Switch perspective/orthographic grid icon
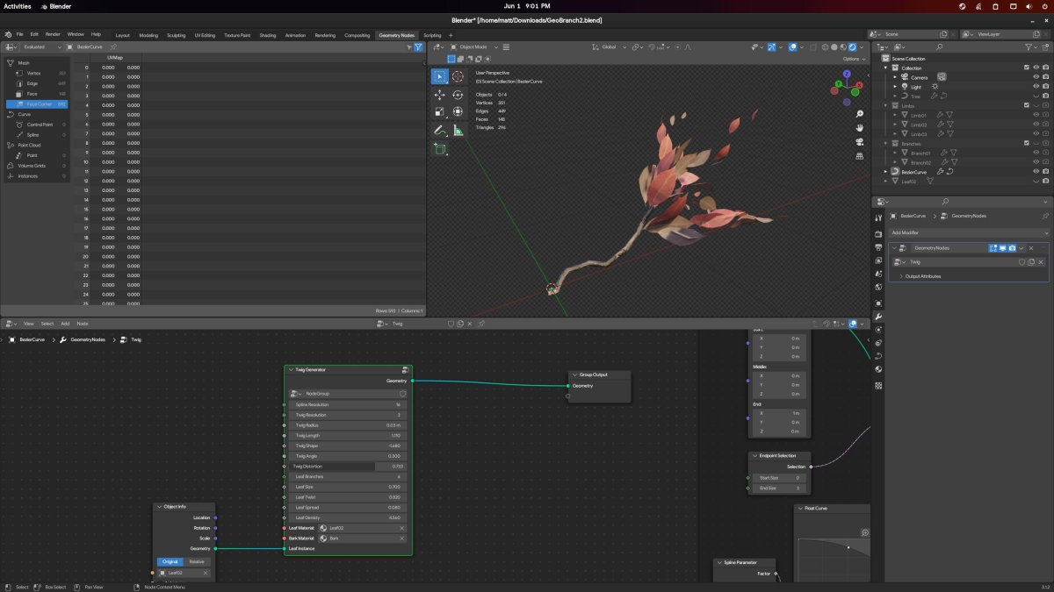1054x592 pixels. coord(859,156)
